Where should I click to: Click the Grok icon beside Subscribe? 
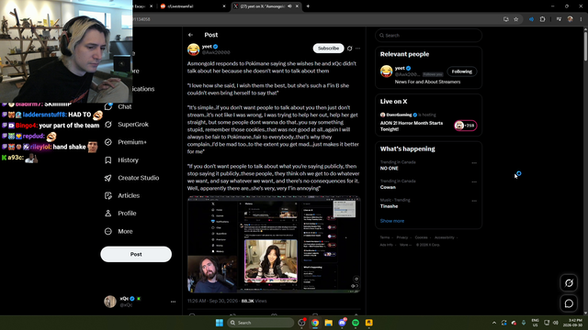coord(349,49)
